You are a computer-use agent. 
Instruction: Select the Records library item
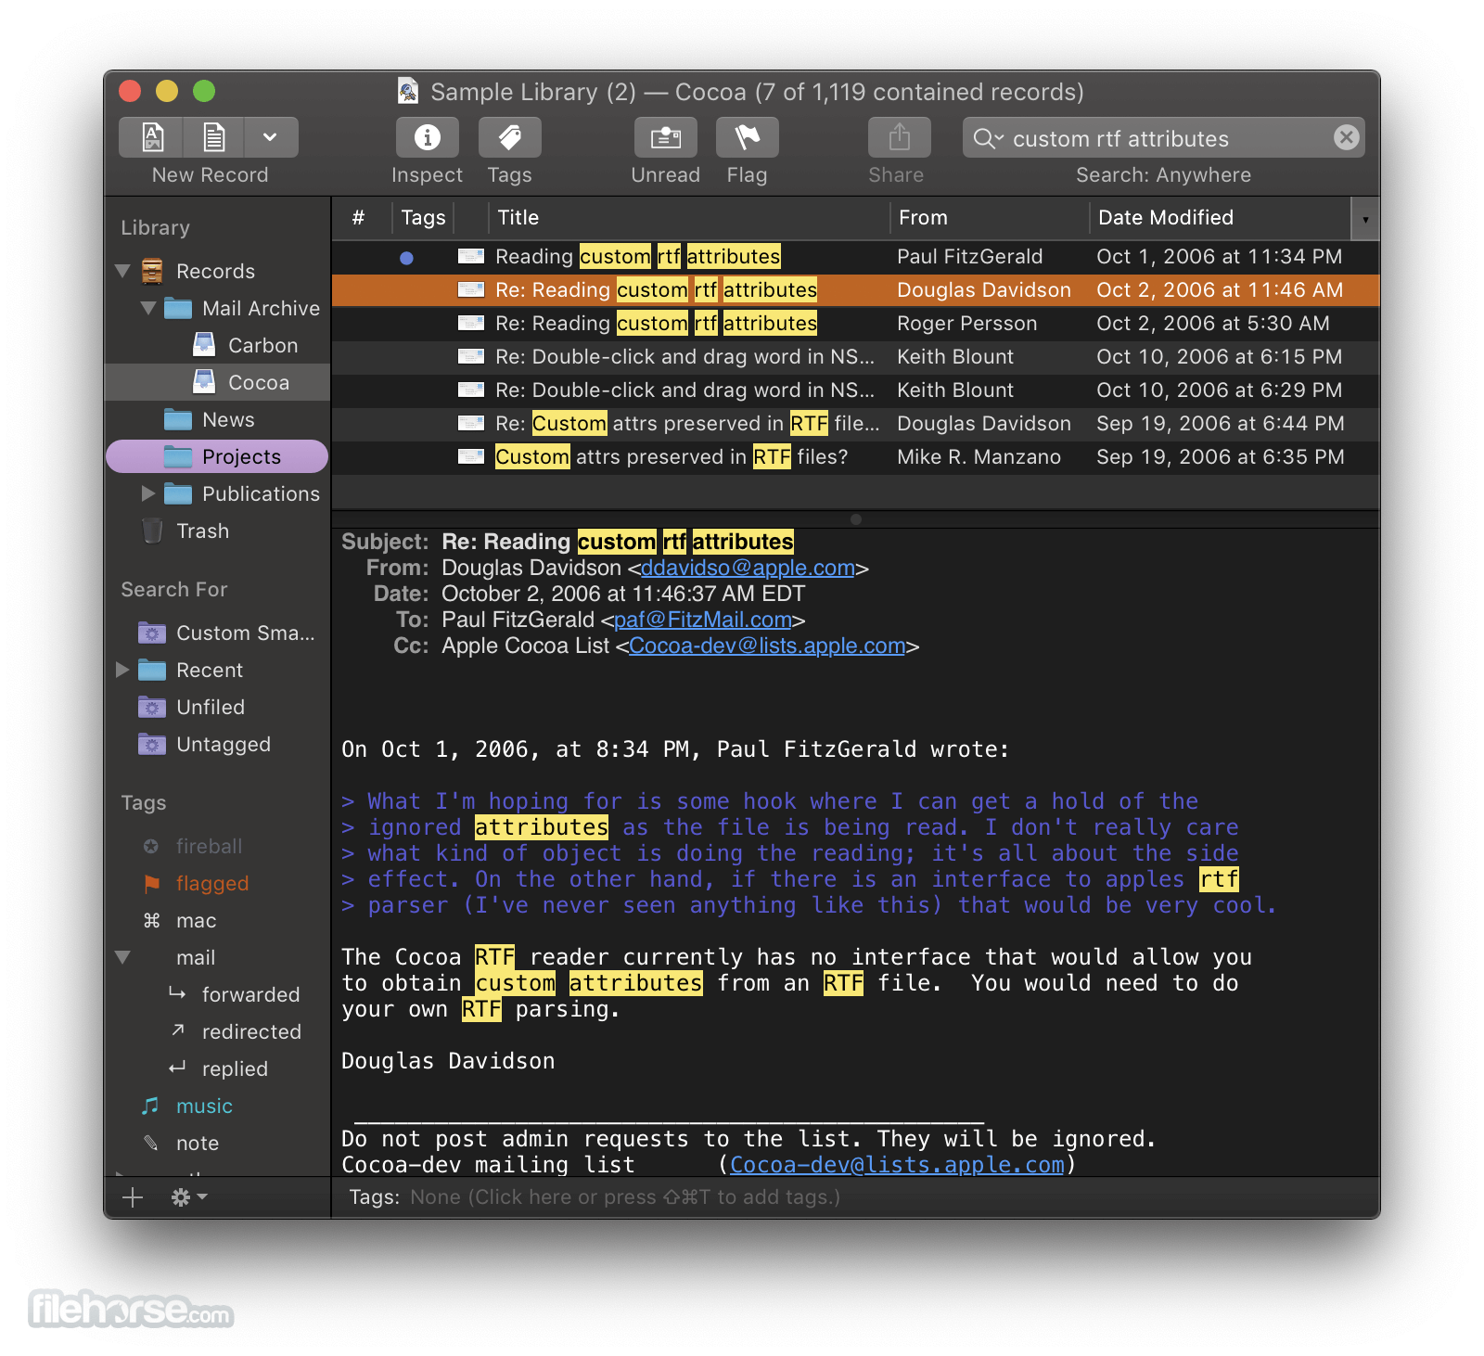click(216, 271)
